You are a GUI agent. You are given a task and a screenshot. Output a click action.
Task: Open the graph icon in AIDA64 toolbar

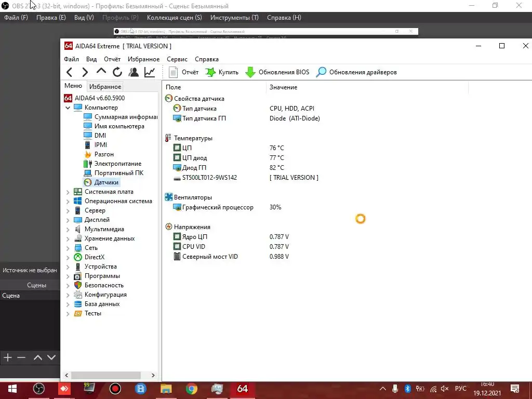[150, 72]
